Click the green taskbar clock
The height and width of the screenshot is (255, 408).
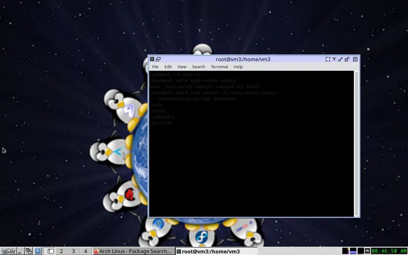click(x=389, y=251)
